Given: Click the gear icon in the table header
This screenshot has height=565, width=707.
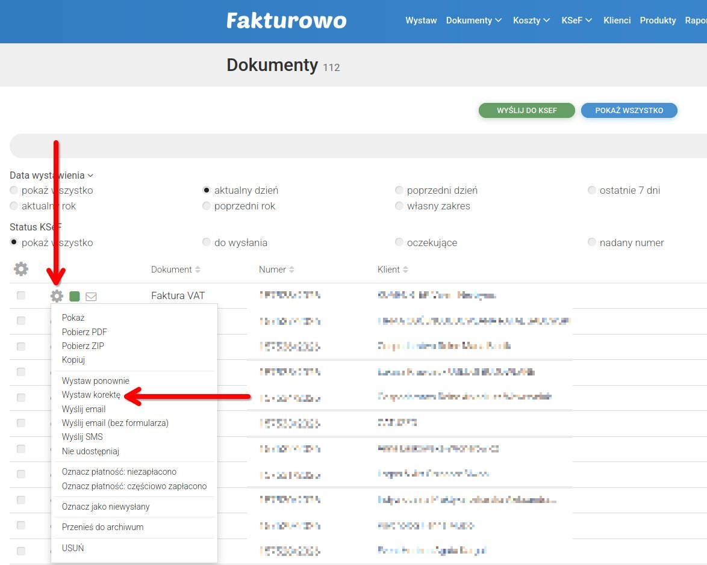Looking at the screenshot, I should tap(21, 269).
